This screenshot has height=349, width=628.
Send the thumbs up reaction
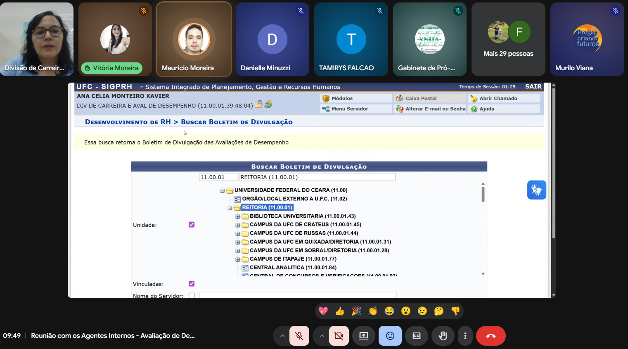pyautogui.click(x=340, y=311)
